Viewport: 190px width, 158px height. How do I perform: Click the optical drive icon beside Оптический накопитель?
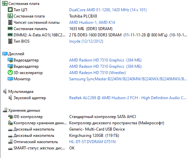point(10,141)
